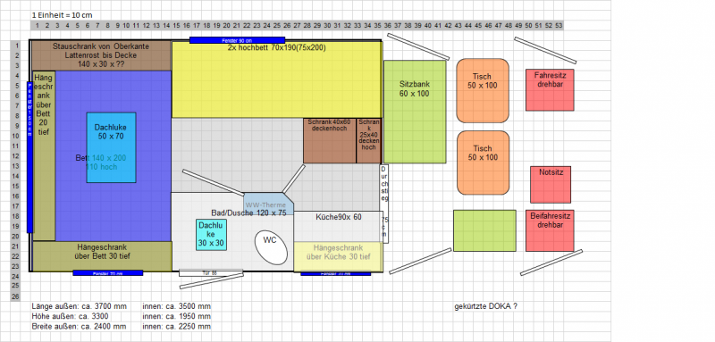
Task: Click the Hängeschrank über Küche 30 tief
Action: [x=339, y=257]
